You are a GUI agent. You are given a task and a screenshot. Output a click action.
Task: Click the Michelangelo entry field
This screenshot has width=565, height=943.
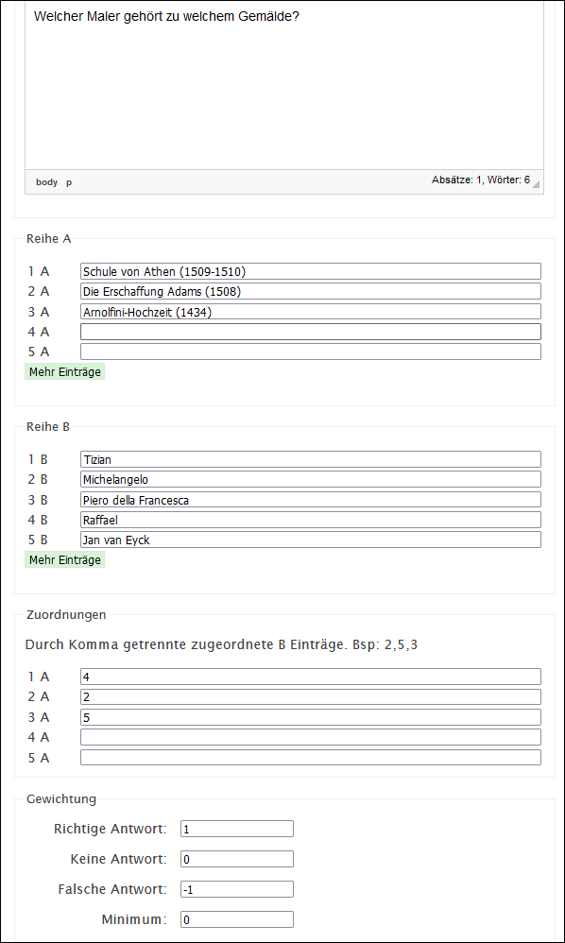(311, 479)
